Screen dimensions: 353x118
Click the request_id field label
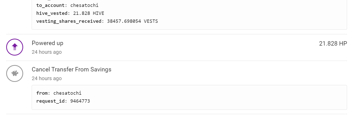(x=50, y=101)
